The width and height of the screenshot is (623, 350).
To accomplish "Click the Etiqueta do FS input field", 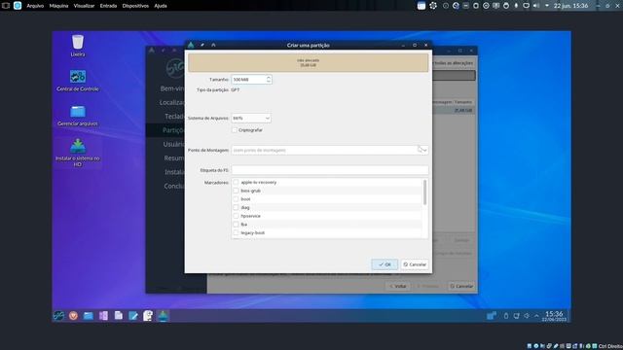I will click(330, 170).
